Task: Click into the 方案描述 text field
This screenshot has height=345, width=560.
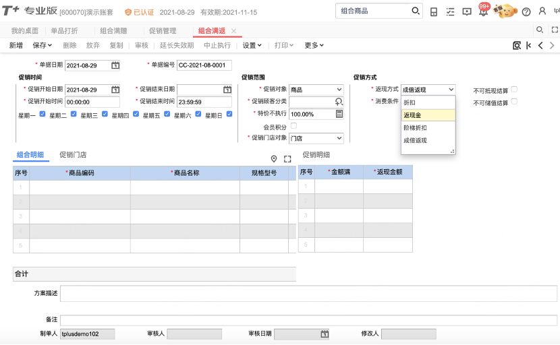Action: 308,294
